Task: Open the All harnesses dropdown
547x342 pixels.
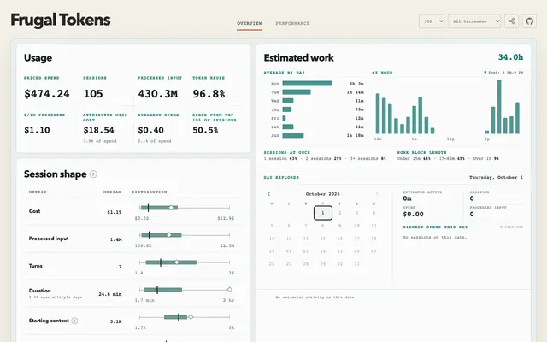Action: pyautogui.click(x=474, y=21)
